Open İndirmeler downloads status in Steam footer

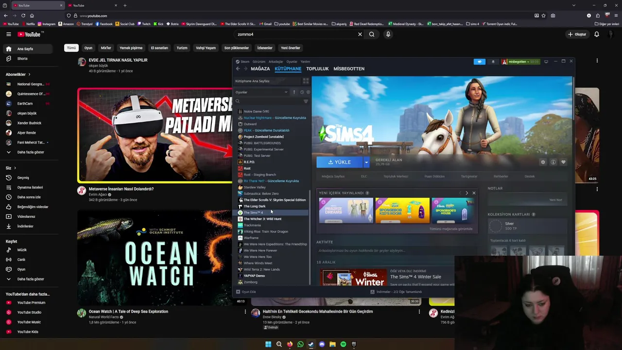396,292
